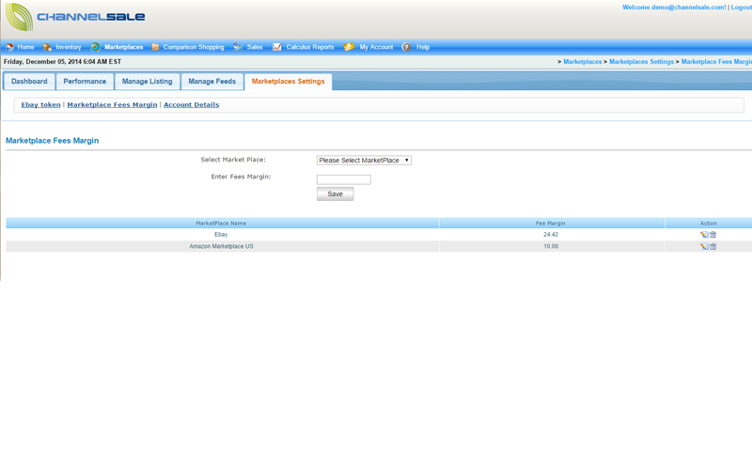
Task: Open the My Account menu
Action: [x=376, y=47]
